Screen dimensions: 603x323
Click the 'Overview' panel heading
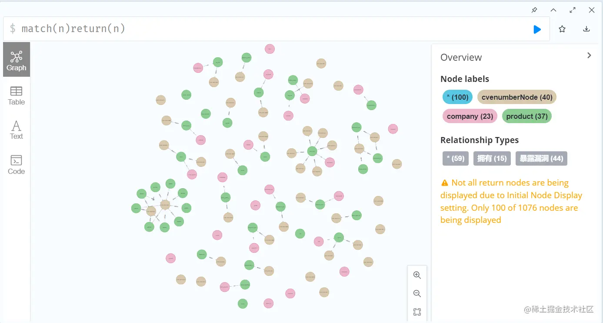461,57
